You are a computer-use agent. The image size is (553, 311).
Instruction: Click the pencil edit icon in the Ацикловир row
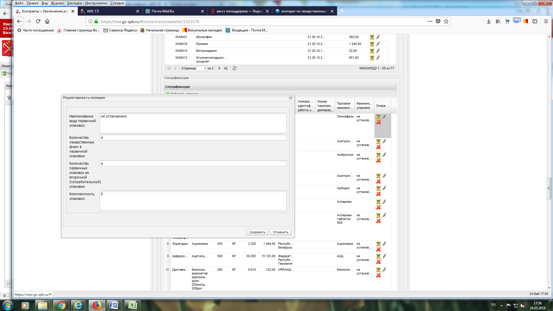tap(384, 244)
